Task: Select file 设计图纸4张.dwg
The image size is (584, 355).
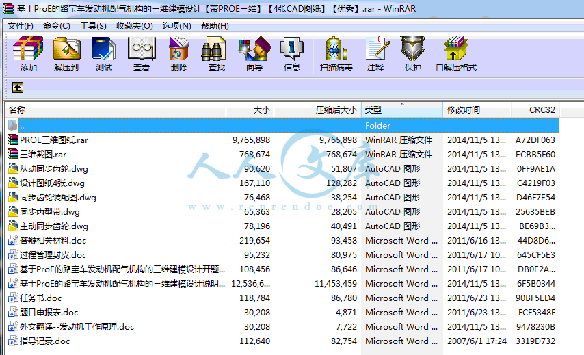Action: 52,183
